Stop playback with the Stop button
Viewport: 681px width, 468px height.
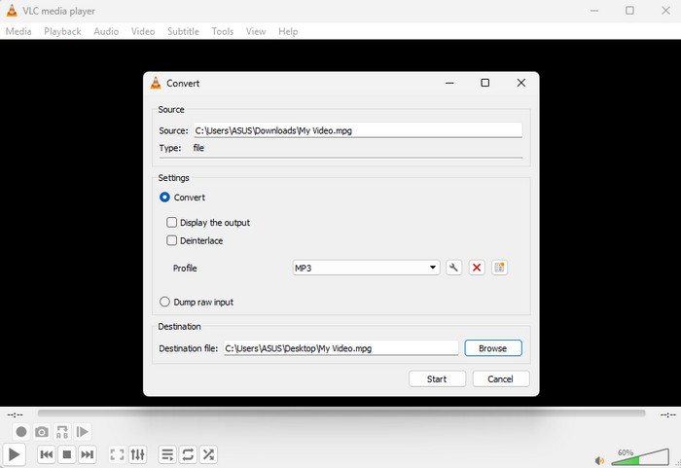67,454
